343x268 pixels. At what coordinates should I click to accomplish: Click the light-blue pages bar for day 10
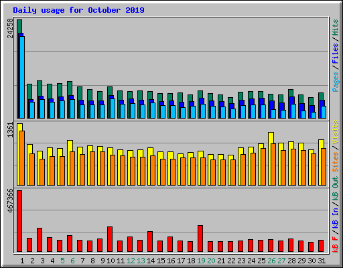point(113,109)
